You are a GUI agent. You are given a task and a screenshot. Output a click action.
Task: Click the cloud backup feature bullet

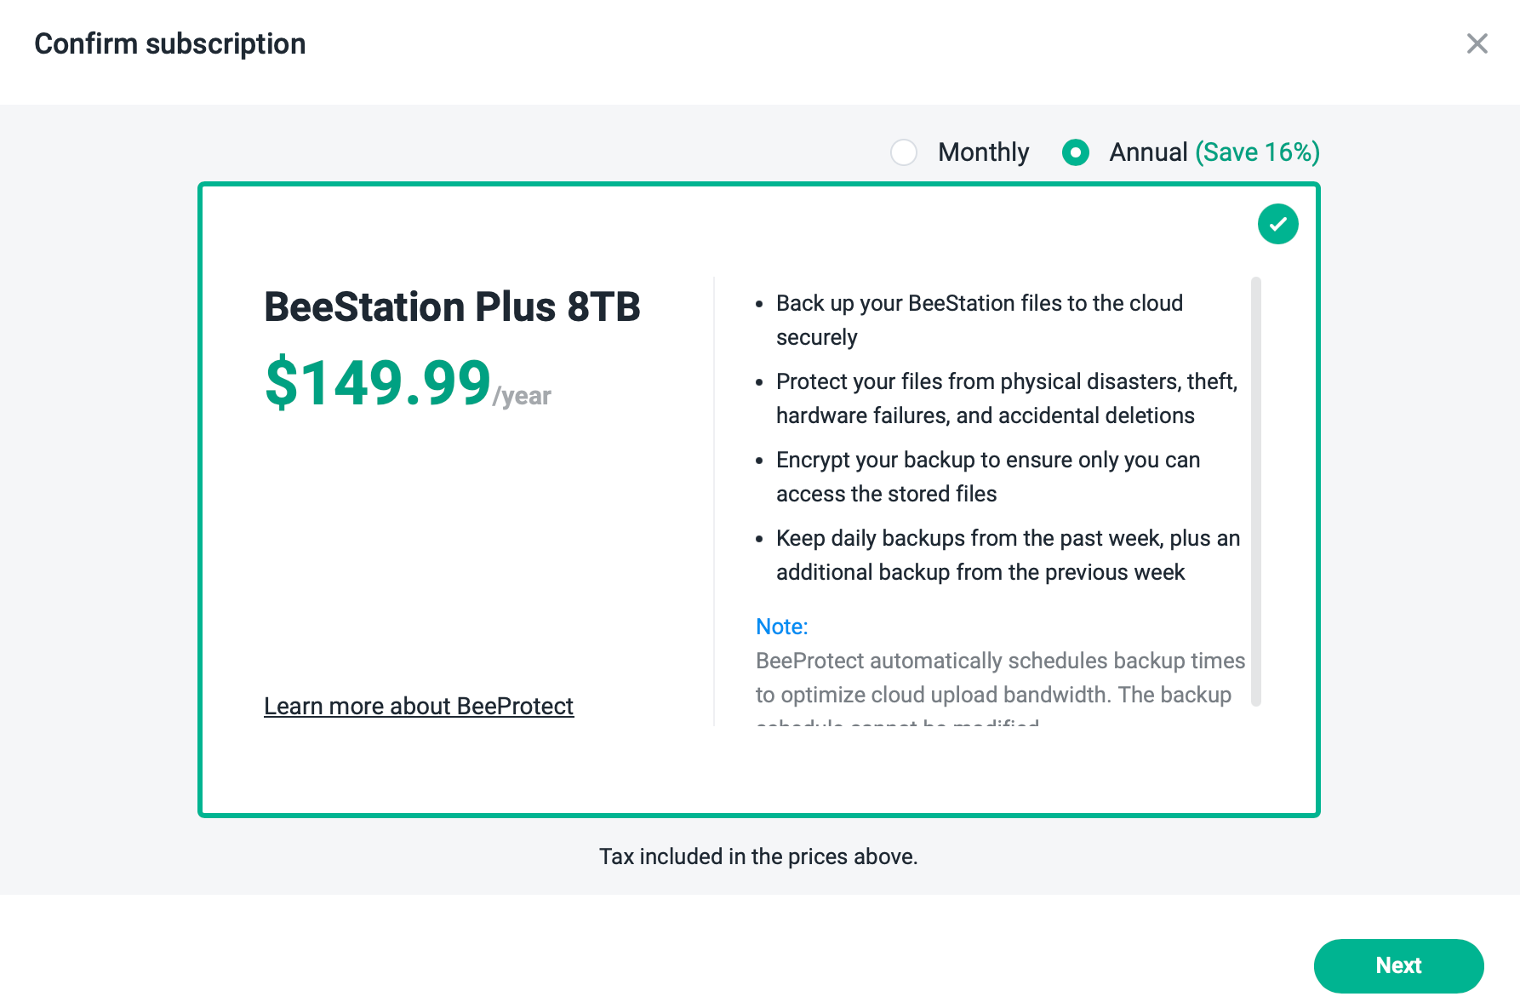pyautogui.click(x=979, y=320)
